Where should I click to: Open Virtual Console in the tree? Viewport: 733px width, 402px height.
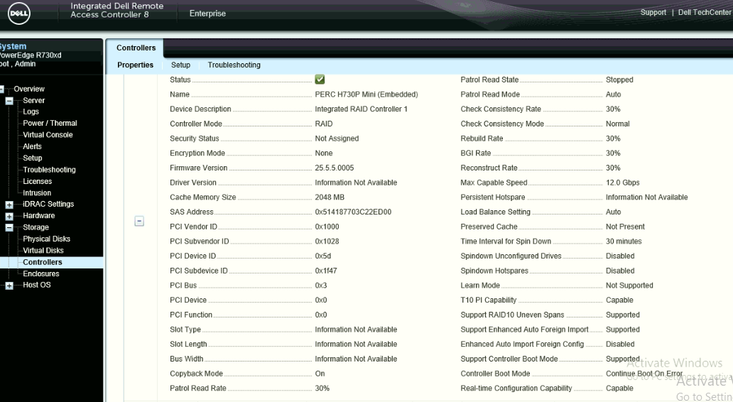(48, 135)
